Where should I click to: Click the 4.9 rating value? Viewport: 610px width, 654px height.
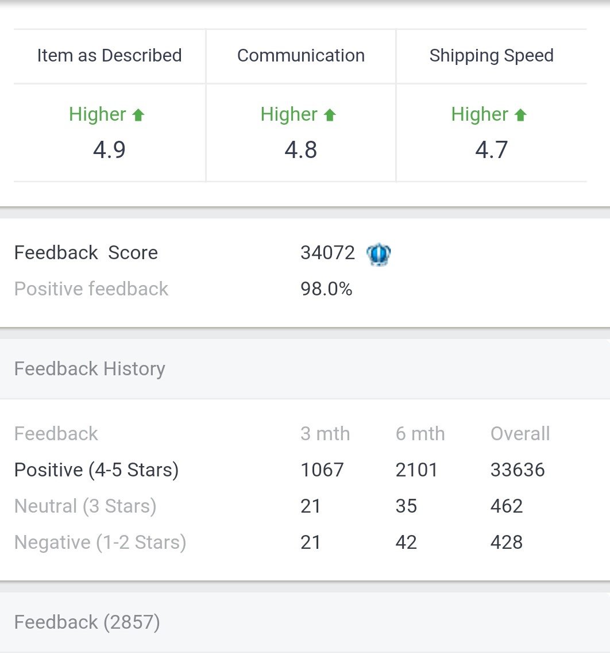point(109,150)
